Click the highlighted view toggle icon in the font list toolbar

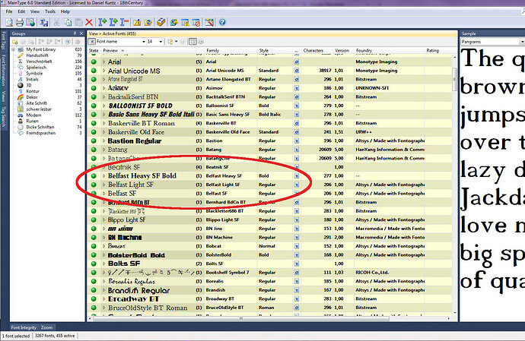[x=192, y=42]
